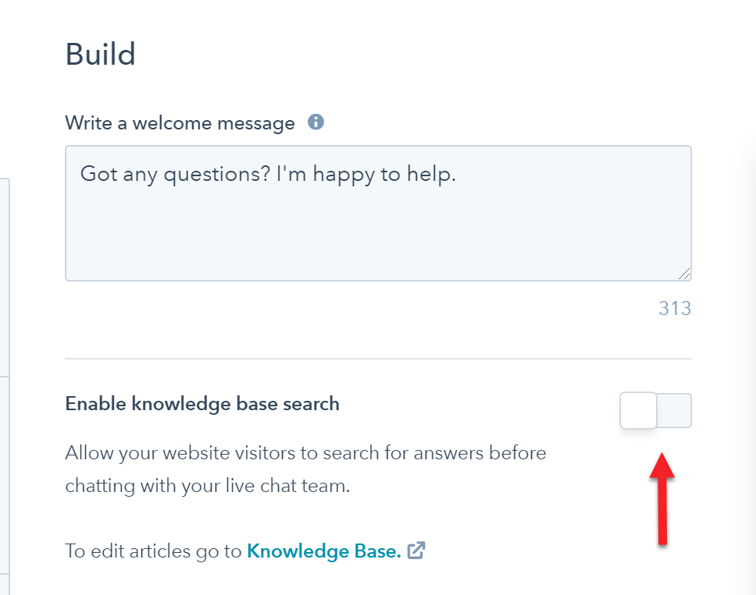Click the 313 character counter

pos(675,309)
